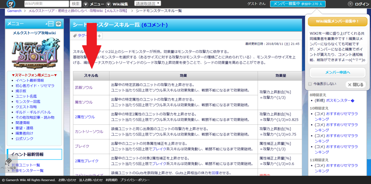Open メルクストーリア攻略wiki title link in the sidebar
The image size is (371, 184).
click(x=34, y=33)
